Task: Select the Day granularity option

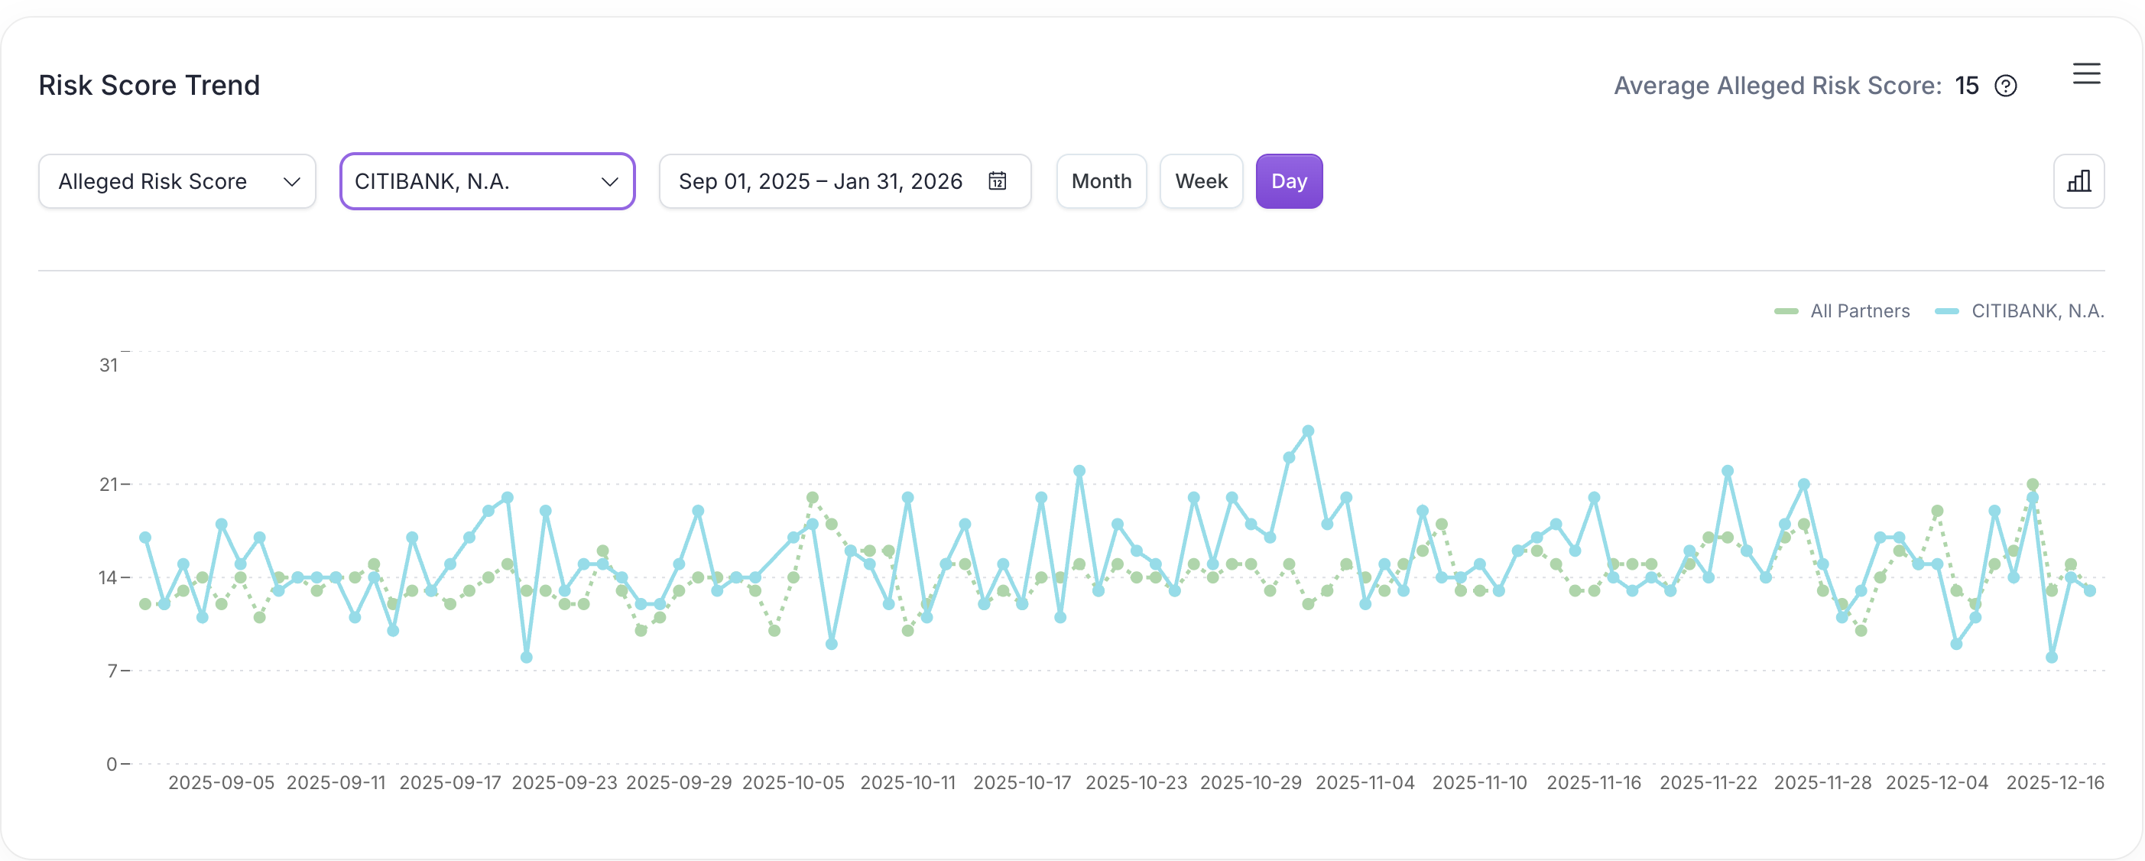Action: (x=1289, y=180)
